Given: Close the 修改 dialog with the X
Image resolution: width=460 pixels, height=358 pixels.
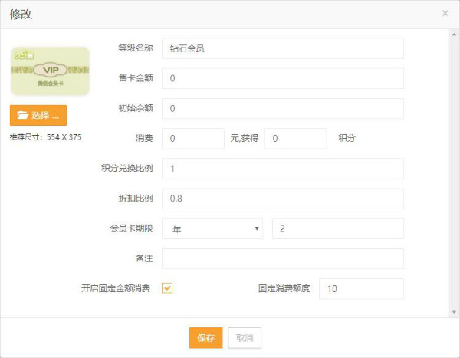Looking at the screenshot, I should [445, 14].
